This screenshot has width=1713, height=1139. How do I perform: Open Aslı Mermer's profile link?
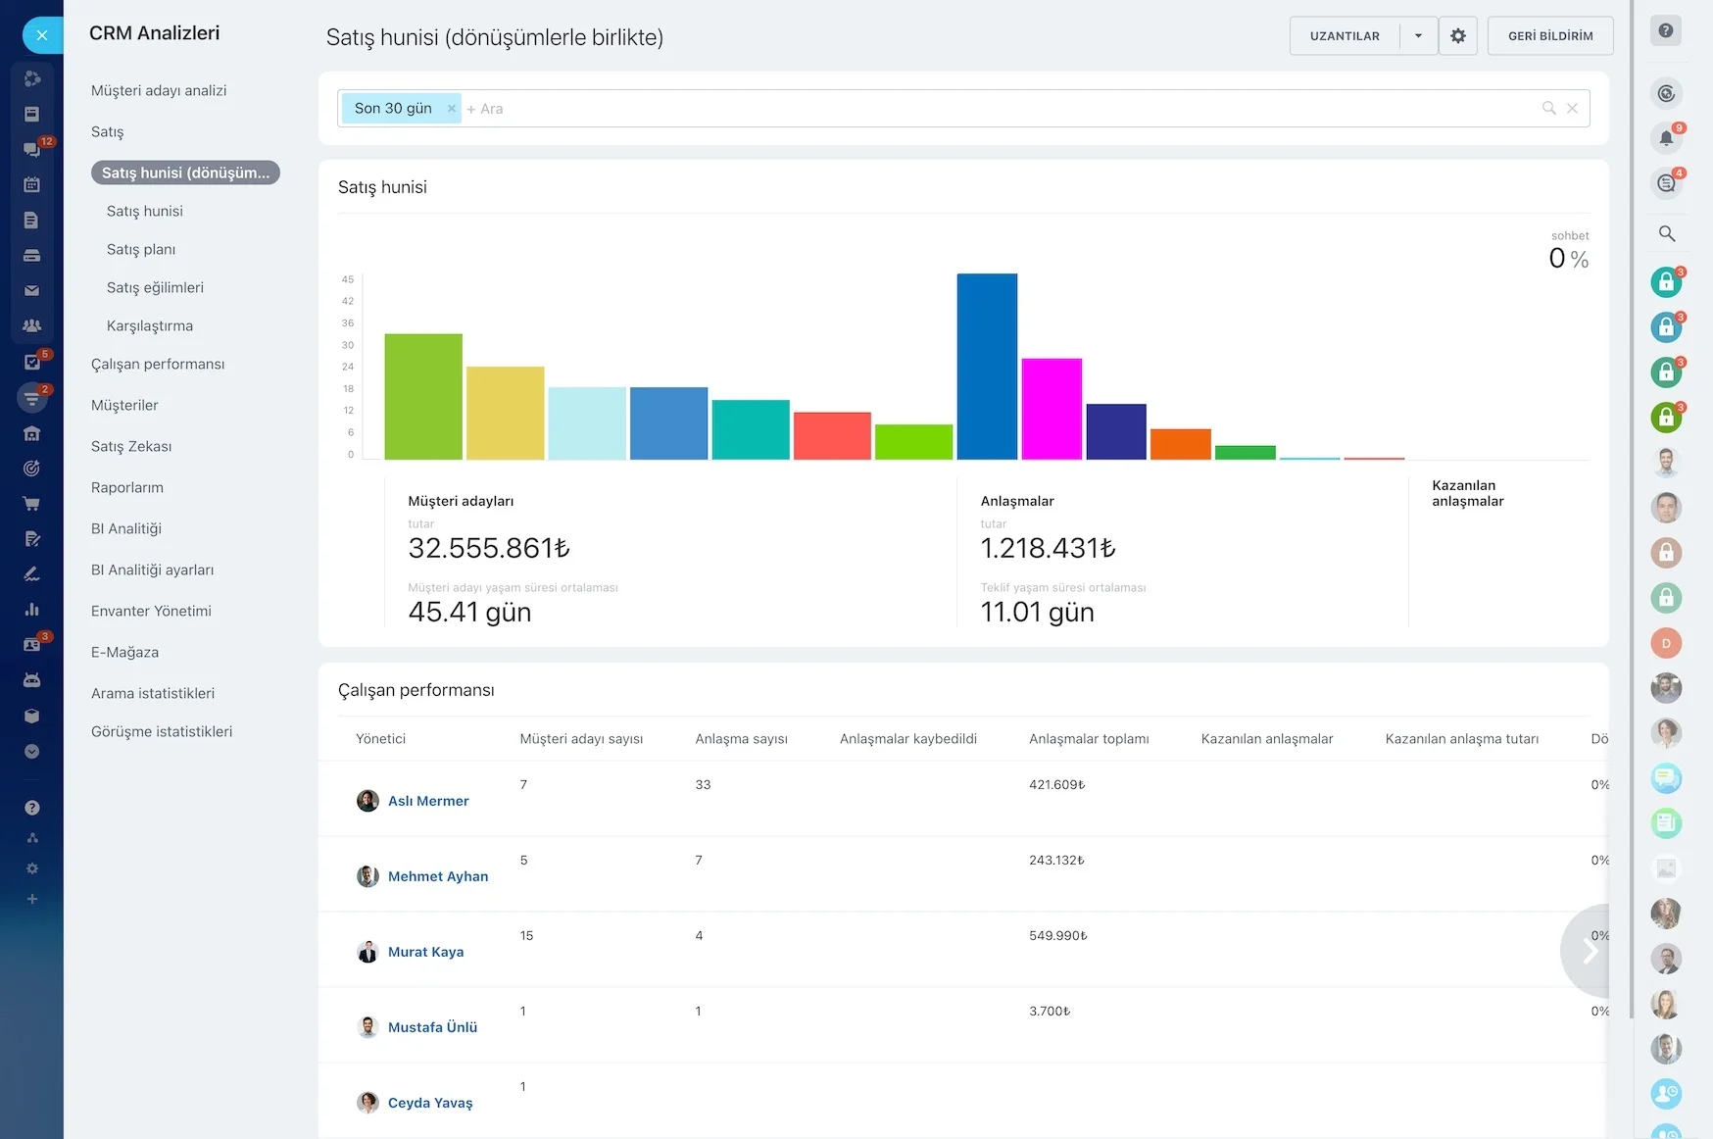click(x=428, y=801)
